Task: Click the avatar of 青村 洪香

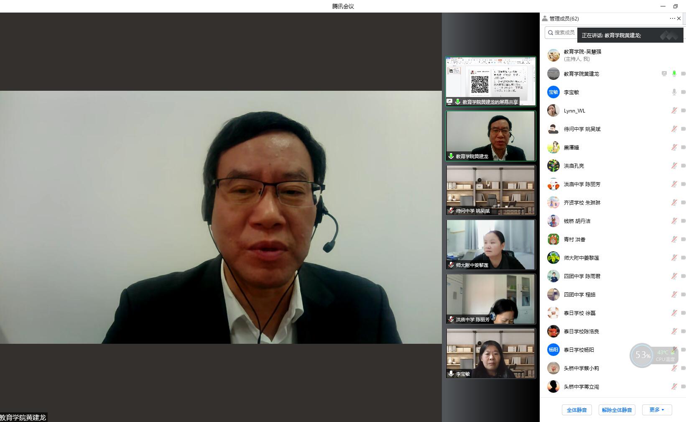Action: (553, 239)
